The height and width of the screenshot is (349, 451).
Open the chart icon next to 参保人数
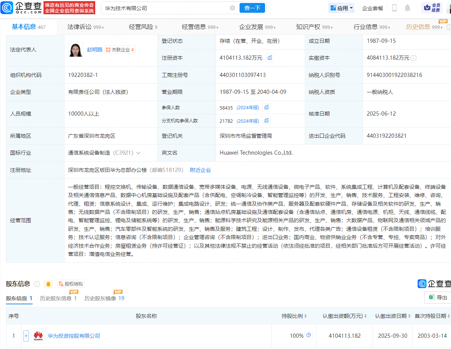tap(266, 107)
